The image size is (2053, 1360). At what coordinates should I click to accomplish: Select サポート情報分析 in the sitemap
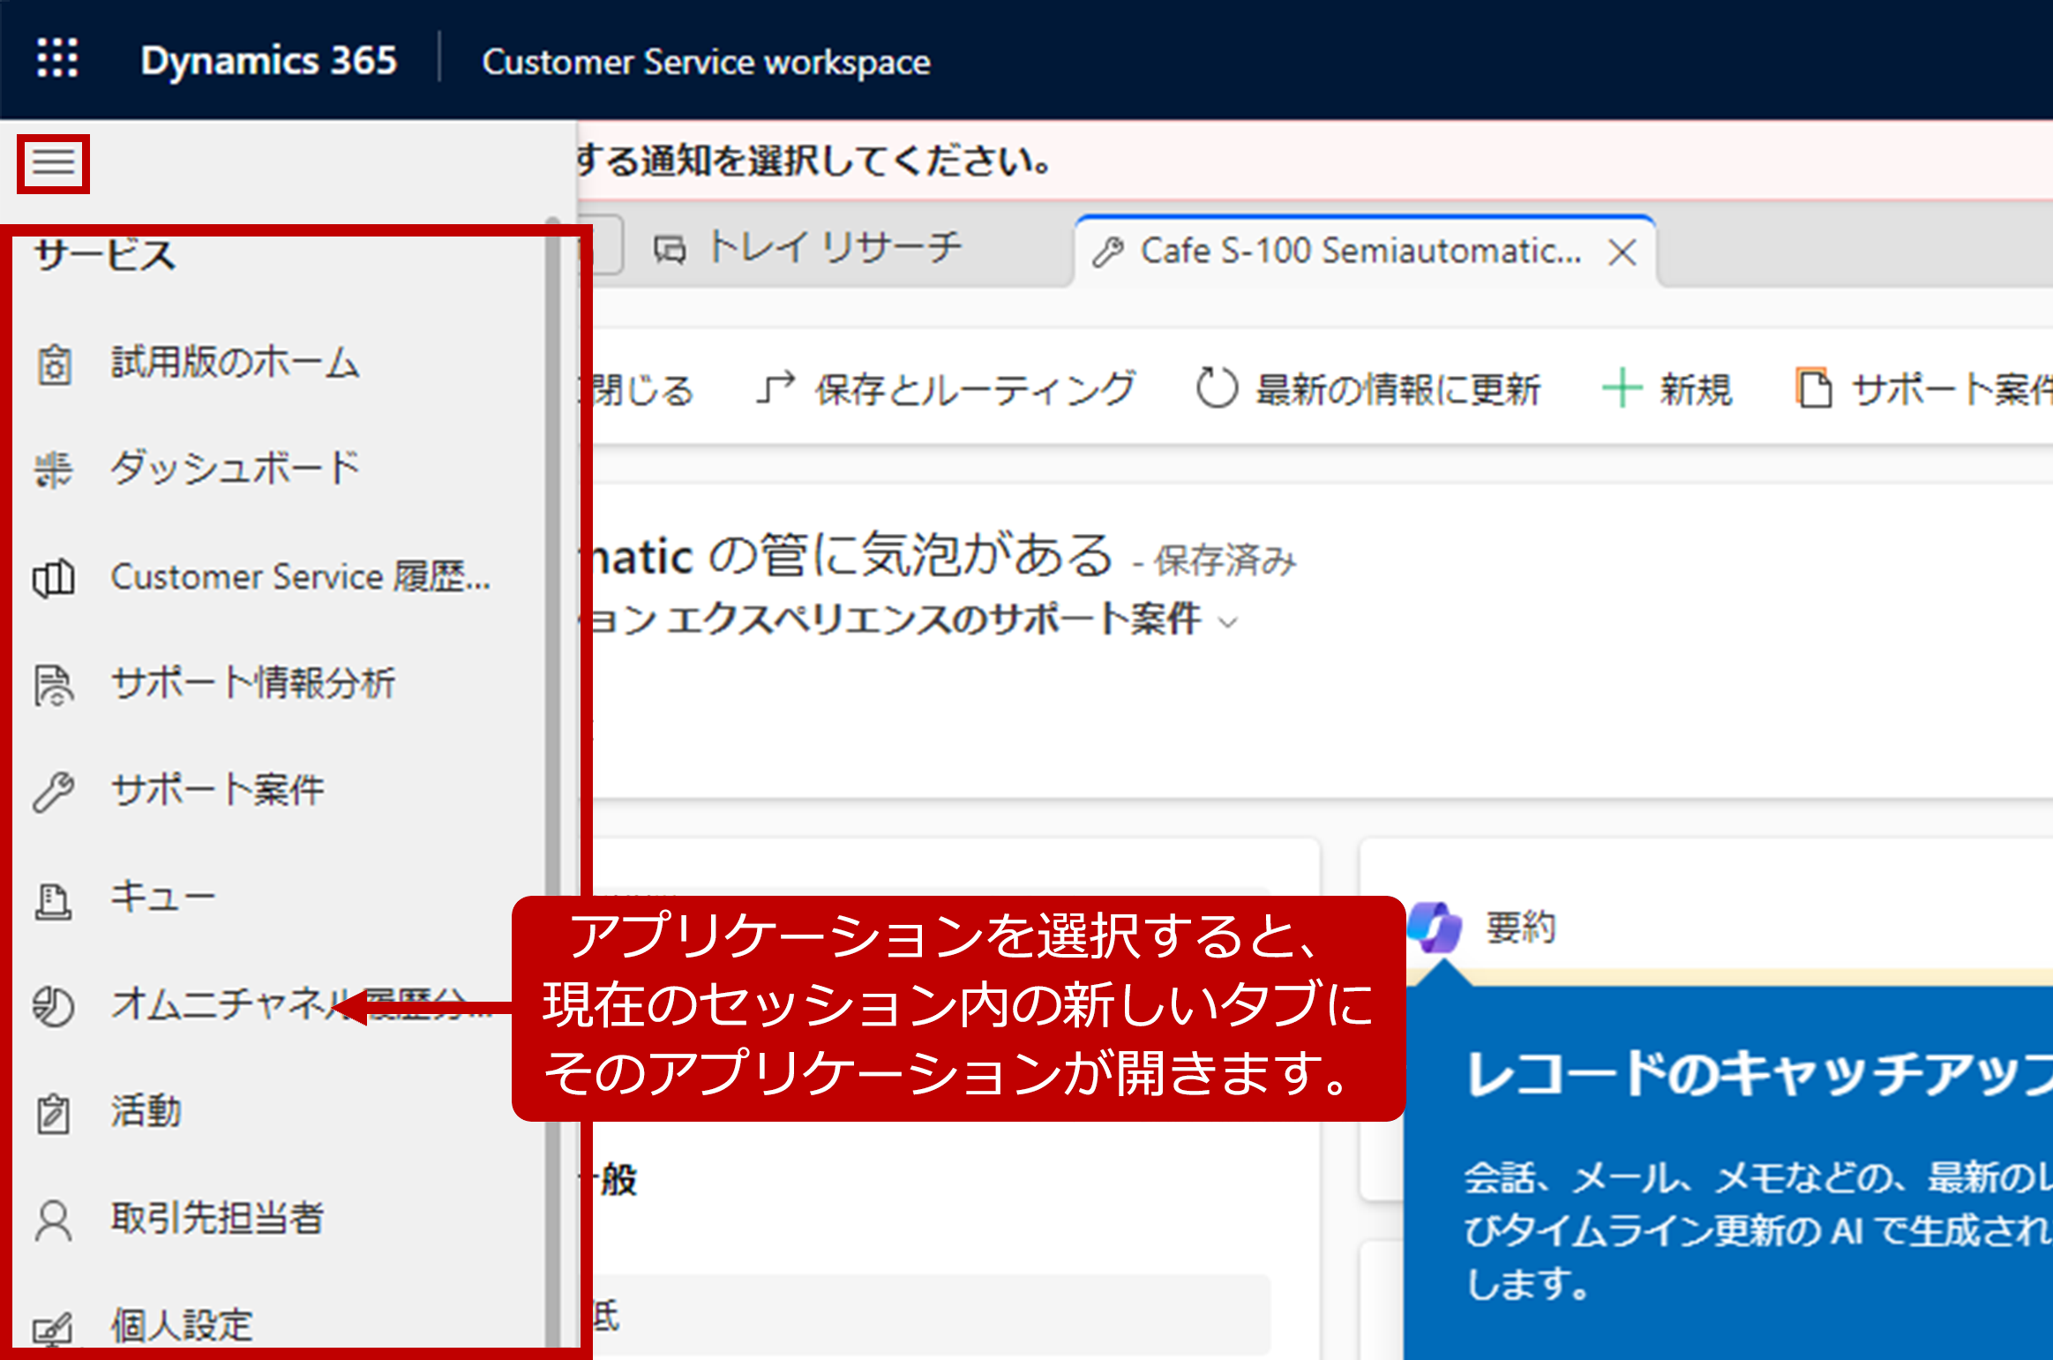[252, 684]
